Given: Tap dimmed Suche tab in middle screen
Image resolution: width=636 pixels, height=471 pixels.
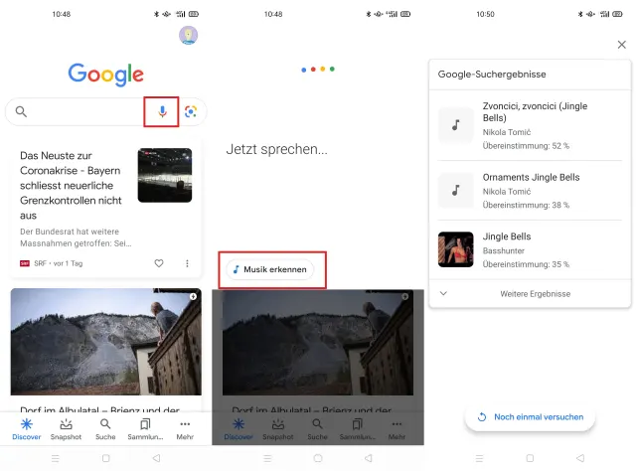Looking at the screenshot, I should (318, 429).
